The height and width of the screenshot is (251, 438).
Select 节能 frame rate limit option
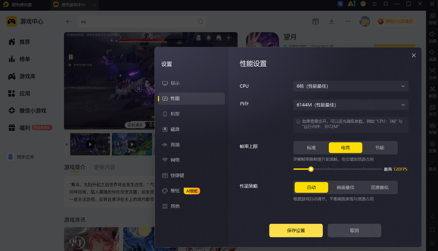click(379, 148)
